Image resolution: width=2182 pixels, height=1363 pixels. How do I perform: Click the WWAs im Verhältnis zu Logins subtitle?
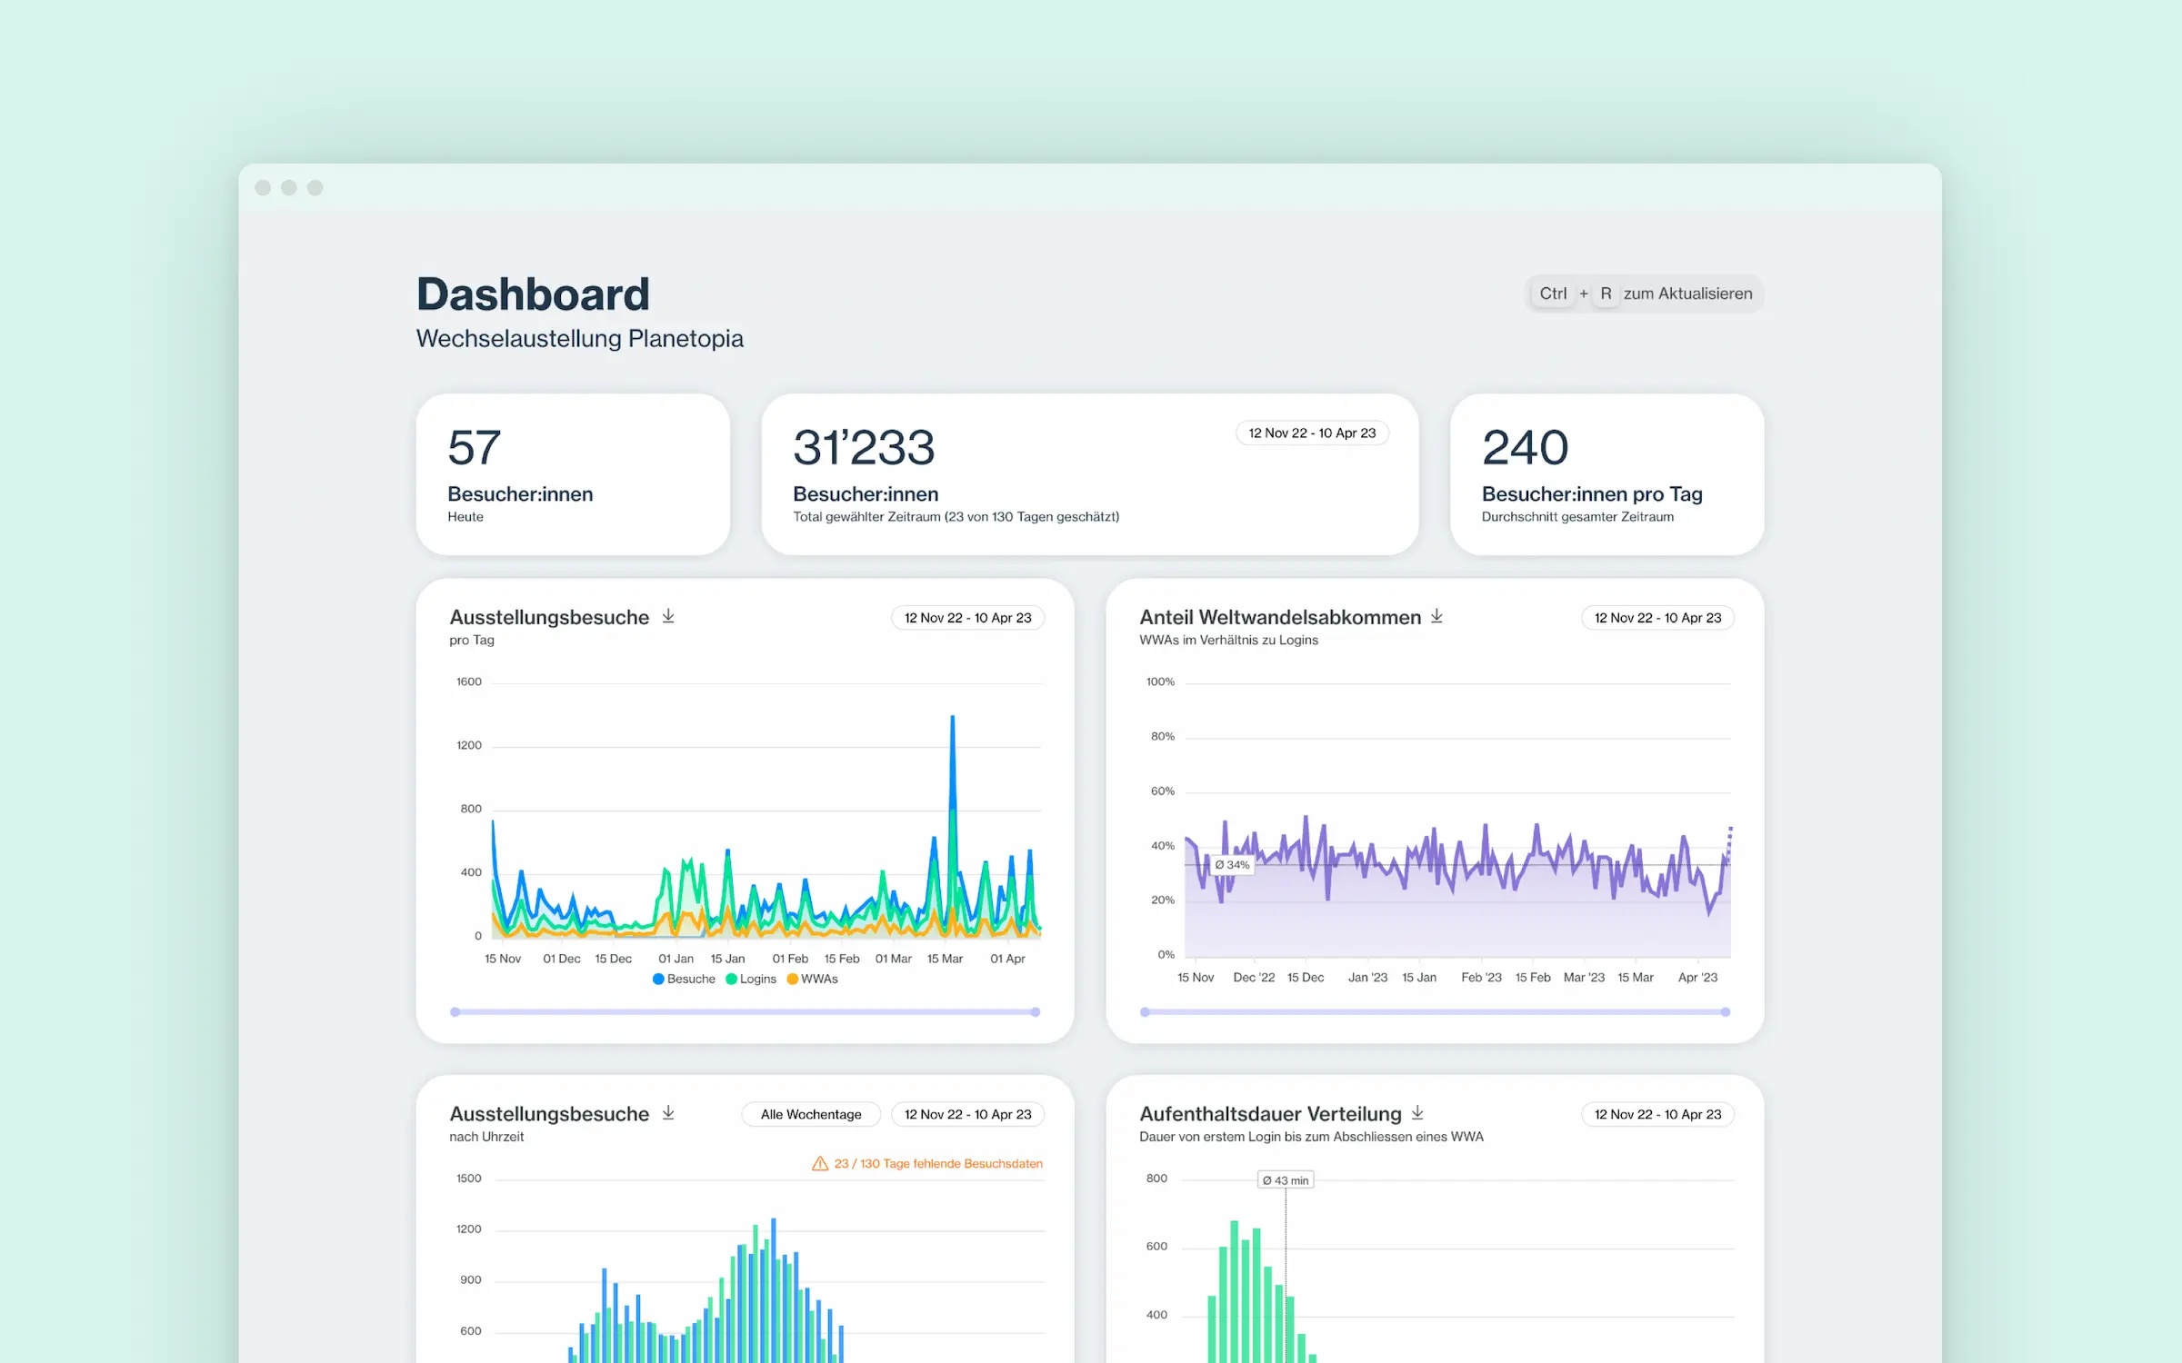(1228, 641)
